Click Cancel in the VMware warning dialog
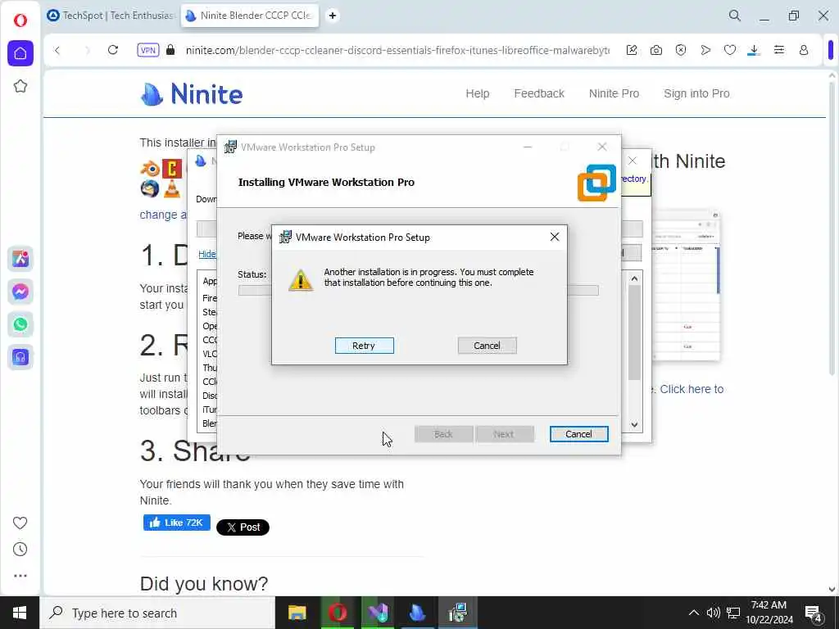 coord(487,346)
